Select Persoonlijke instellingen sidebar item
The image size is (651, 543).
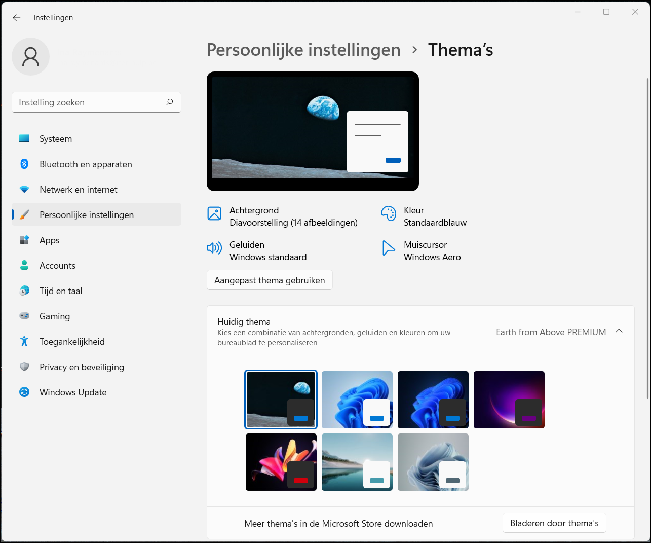coord(96,215)
